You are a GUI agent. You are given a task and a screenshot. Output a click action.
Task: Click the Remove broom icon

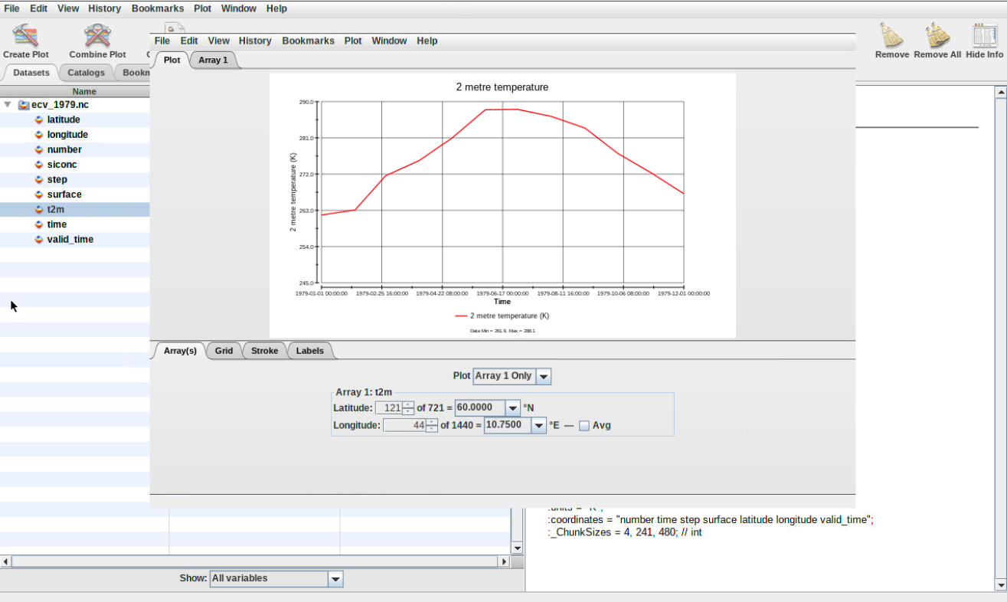click(x=891, y=35)
